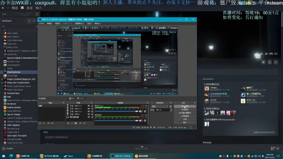
Task: Open the 游戏和软件 filter dropdown in Steam
Action: point(13,21)
